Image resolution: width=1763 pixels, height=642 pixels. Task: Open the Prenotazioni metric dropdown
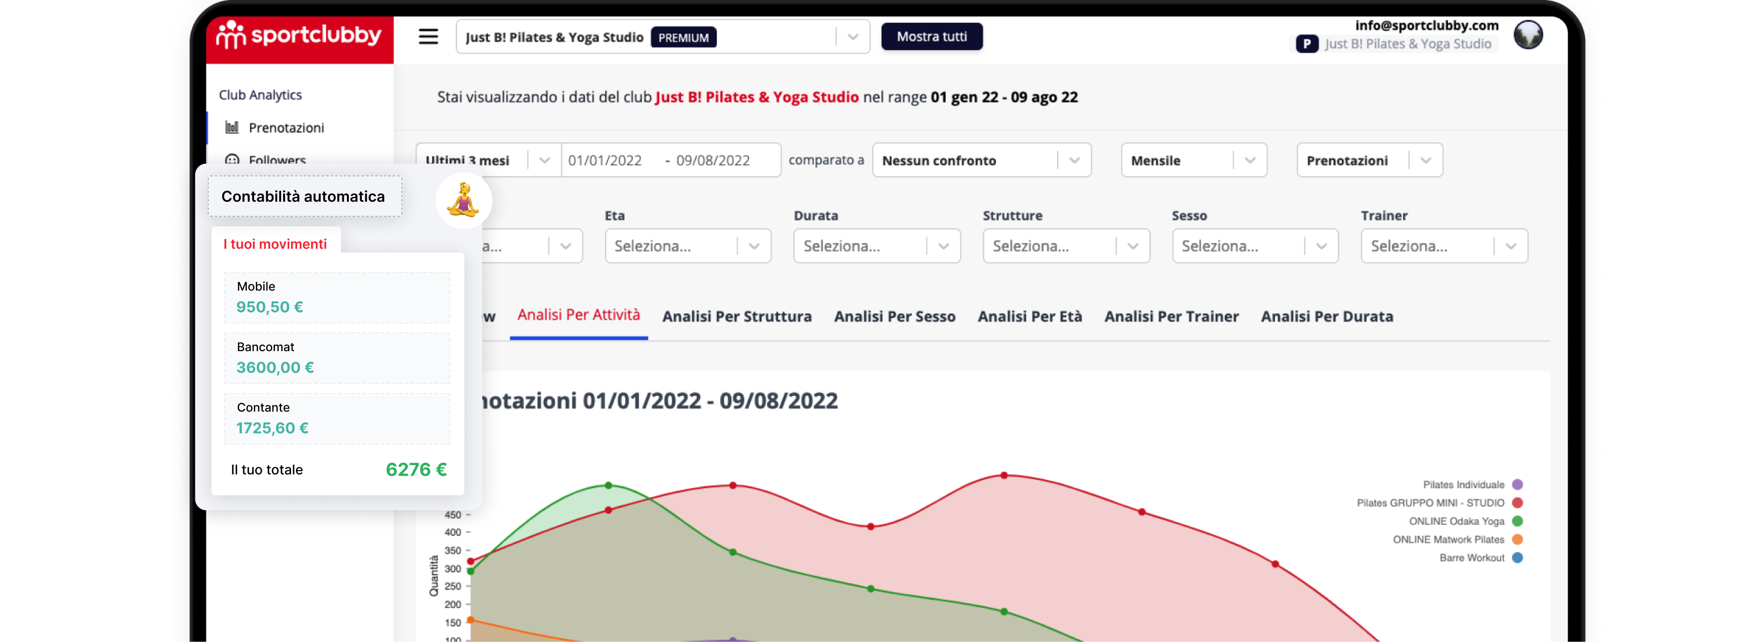point(1369,160)
